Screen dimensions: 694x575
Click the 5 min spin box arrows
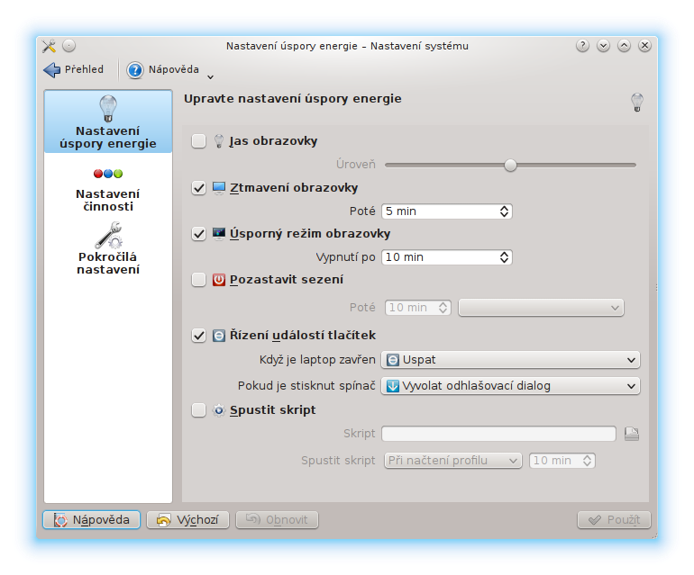(504, 211)
